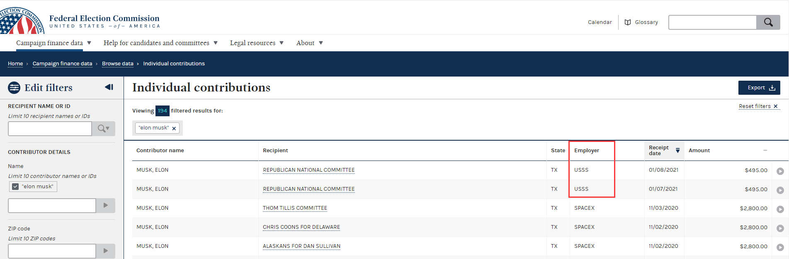Click the ZIP code input field
Screen dimensions: 789x259
(x=52, y=251)
